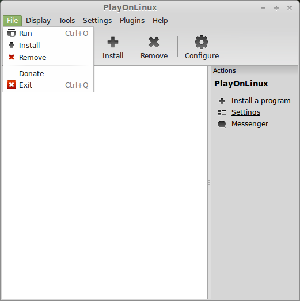
Task: Click the speech bubble Messenger icon
Action: pos(222,124)
